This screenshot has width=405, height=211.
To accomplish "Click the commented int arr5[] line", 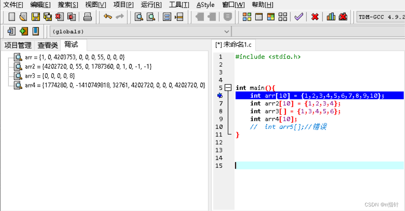I will (288, 127).
